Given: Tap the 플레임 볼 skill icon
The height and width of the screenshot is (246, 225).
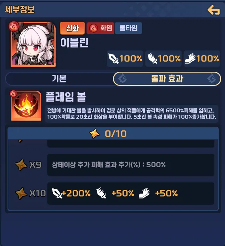Looking at the screenshot, I should pyautogui.click(x=26, y=106).
